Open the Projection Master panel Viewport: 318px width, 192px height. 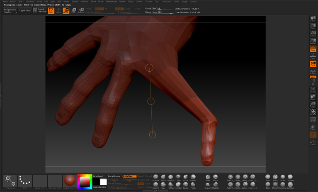[x=10, y=11]
